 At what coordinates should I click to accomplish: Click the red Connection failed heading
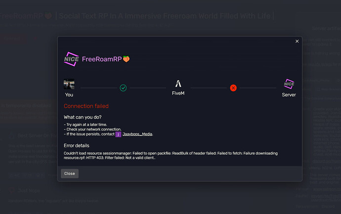click(86, 106)
